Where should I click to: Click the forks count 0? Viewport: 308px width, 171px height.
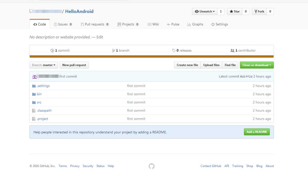(x=270, y=11)
